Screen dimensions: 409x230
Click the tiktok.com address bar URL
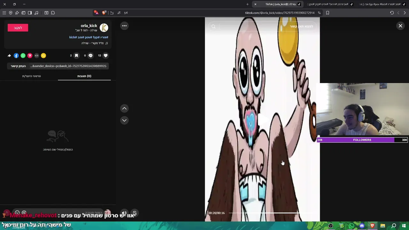tap(280, 13)
